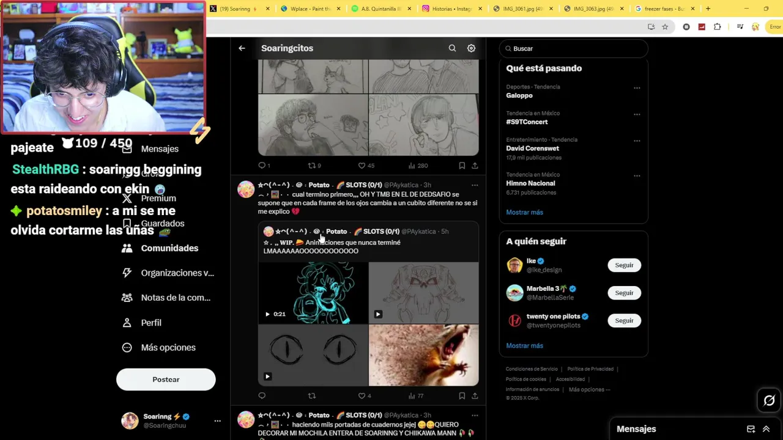Reply to the sketch drawings tweet
This screenshot has height=440, width=783.
264,166
